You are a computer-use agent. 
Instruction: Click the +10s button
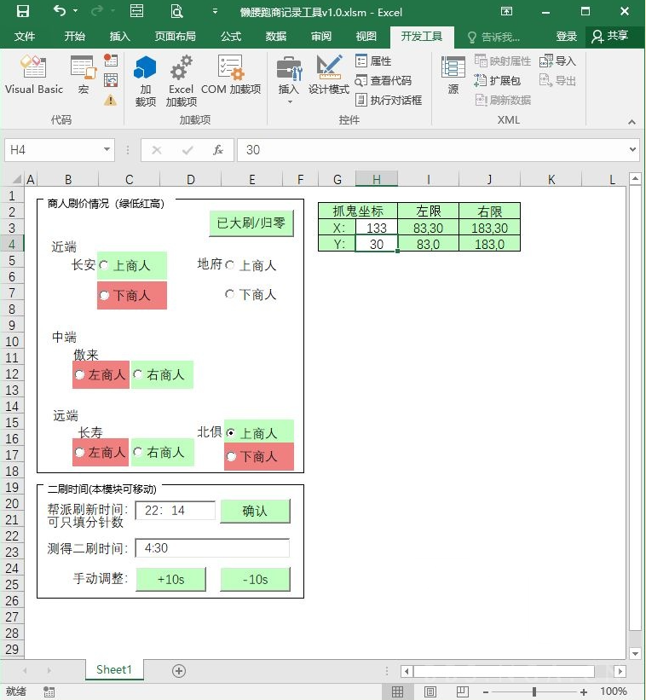click(x=170, y=580)
